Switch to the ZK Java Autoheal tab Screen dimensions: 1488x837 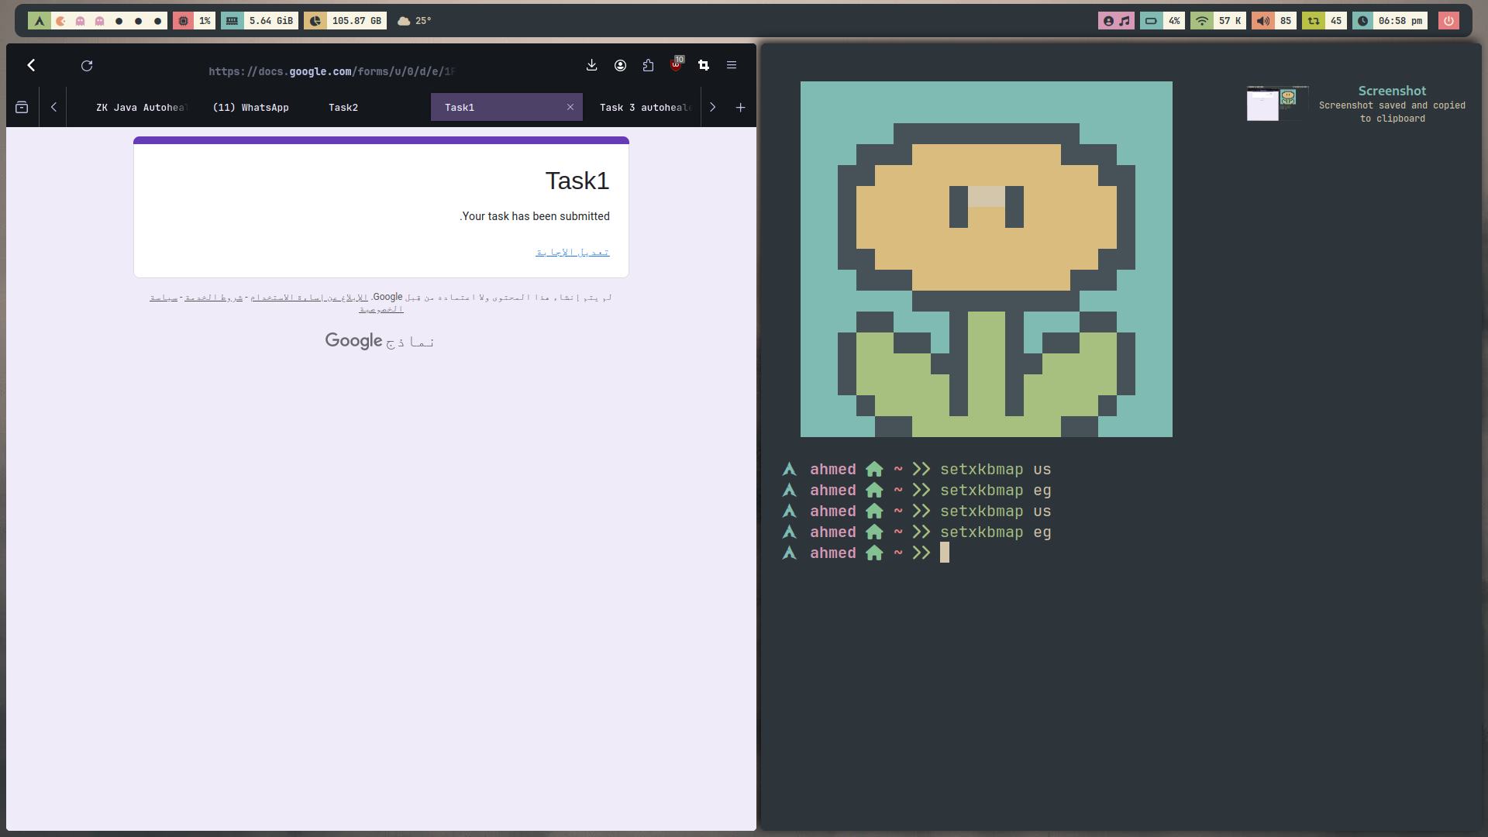click(140, 108)
